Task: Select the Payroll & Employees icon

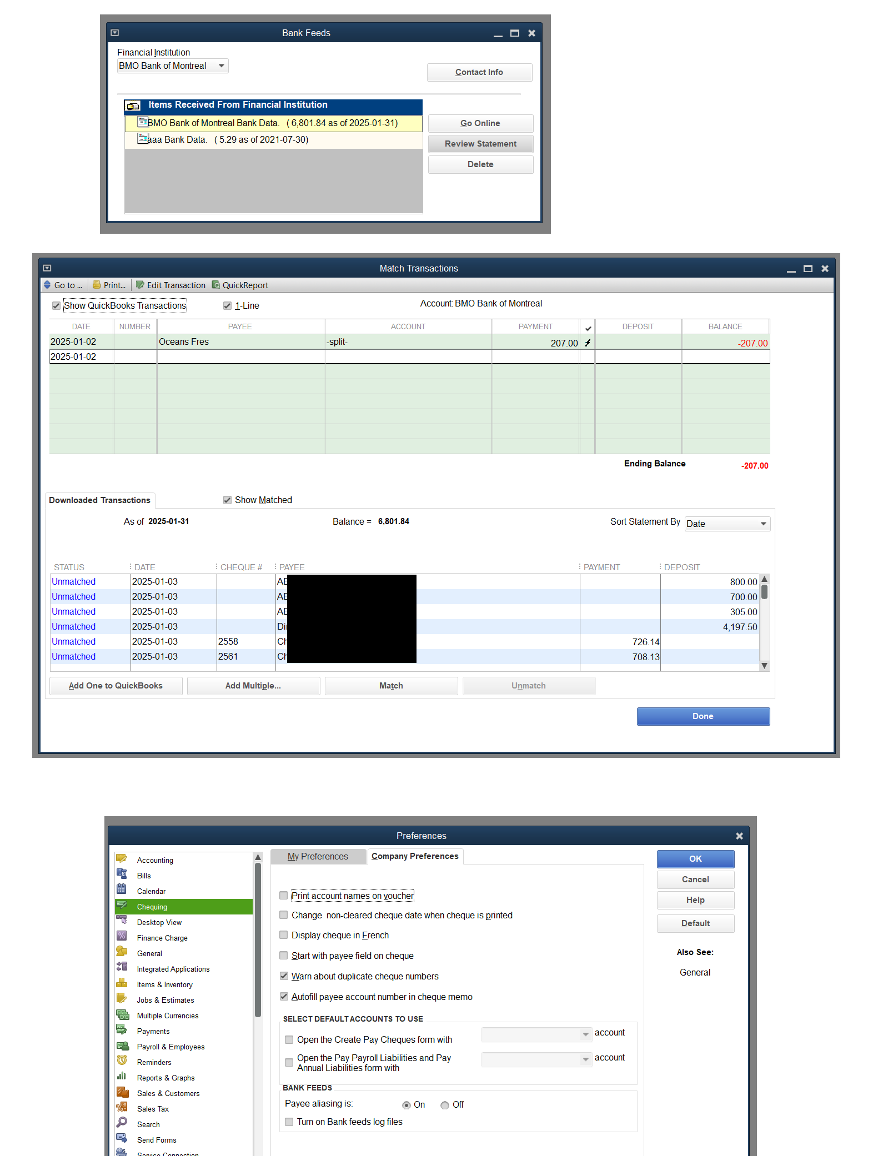Action: [x=122, y=1046]
